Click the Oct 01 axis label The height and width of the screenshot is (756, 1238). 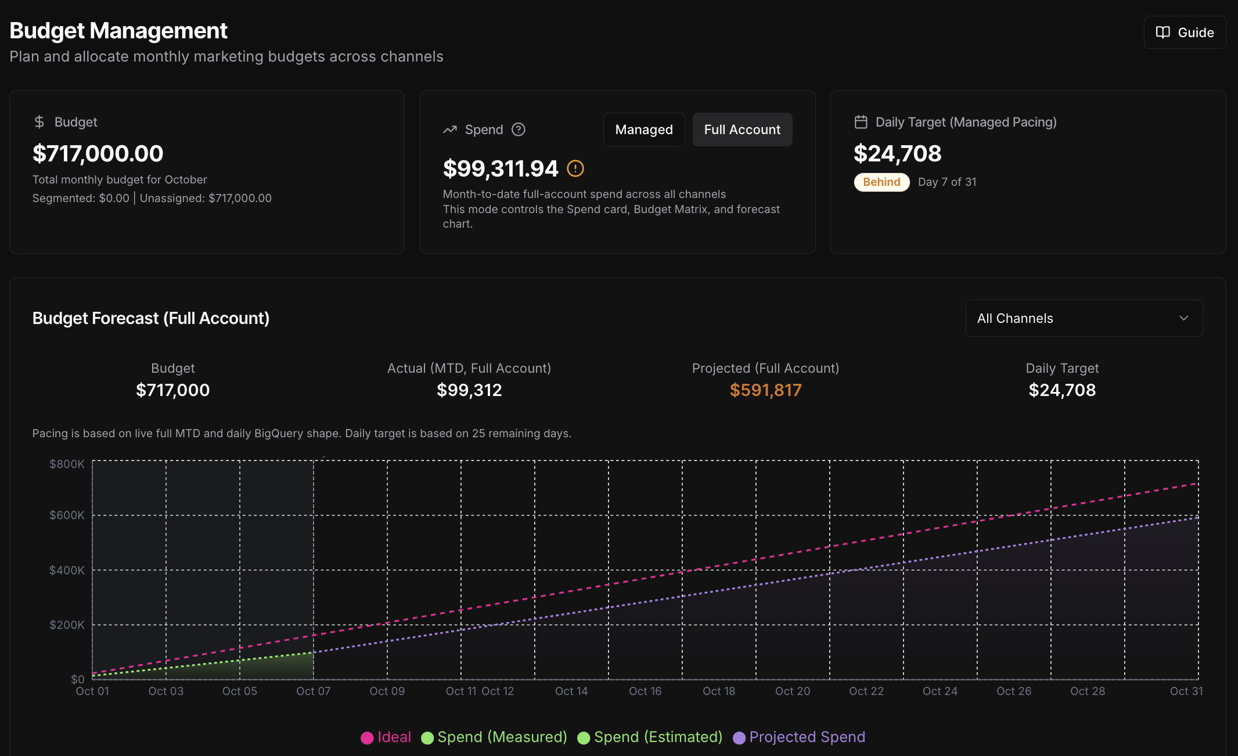click(x=92, y=691)
